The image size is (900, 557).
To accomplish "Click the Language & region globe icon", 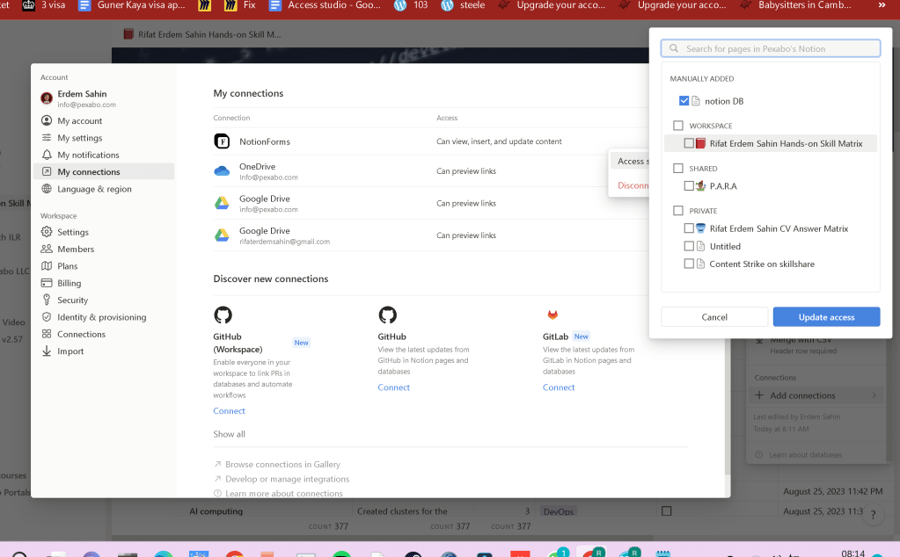I will pyautogui.click(x=47, y=189).
